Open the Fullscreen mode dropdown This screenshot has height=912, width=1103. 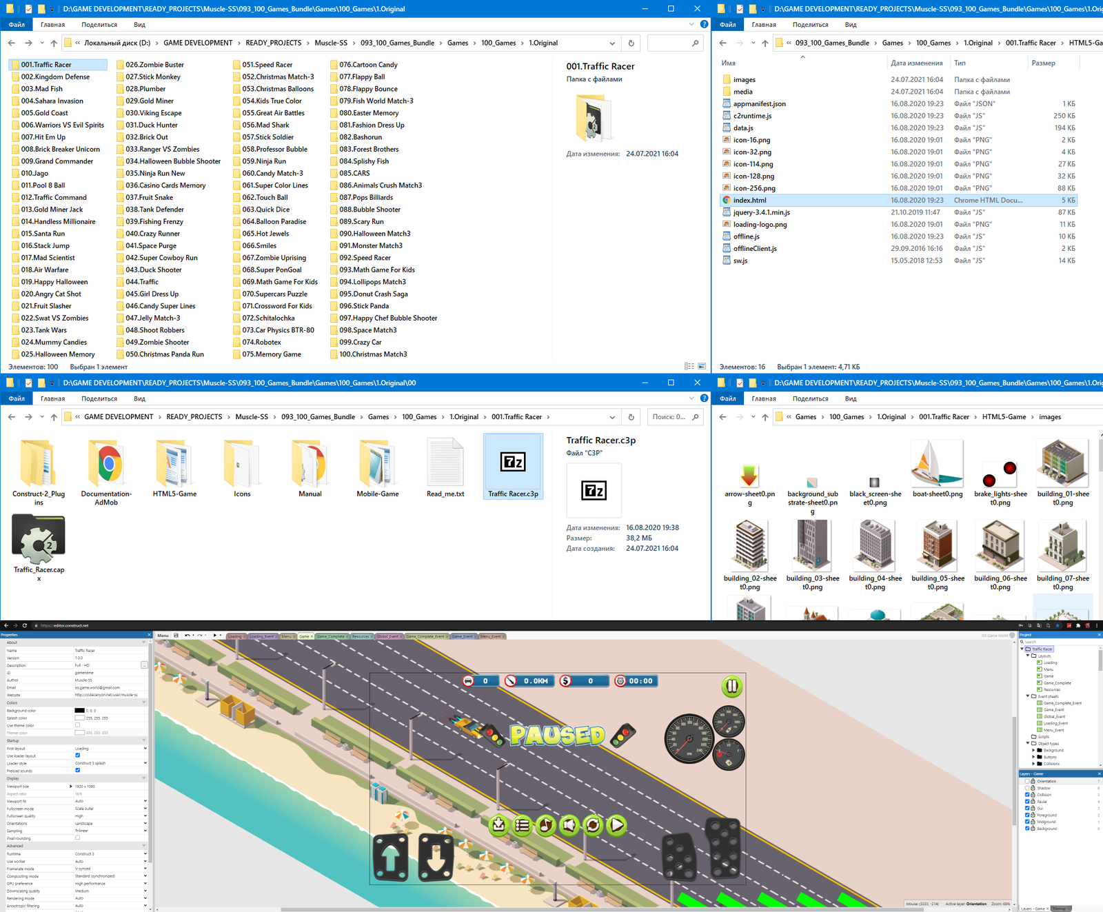[110, 809]
